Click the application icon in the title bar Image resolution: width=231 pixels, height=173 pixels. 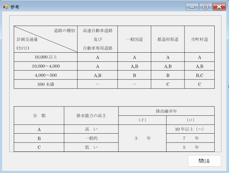tap(6, 7)
